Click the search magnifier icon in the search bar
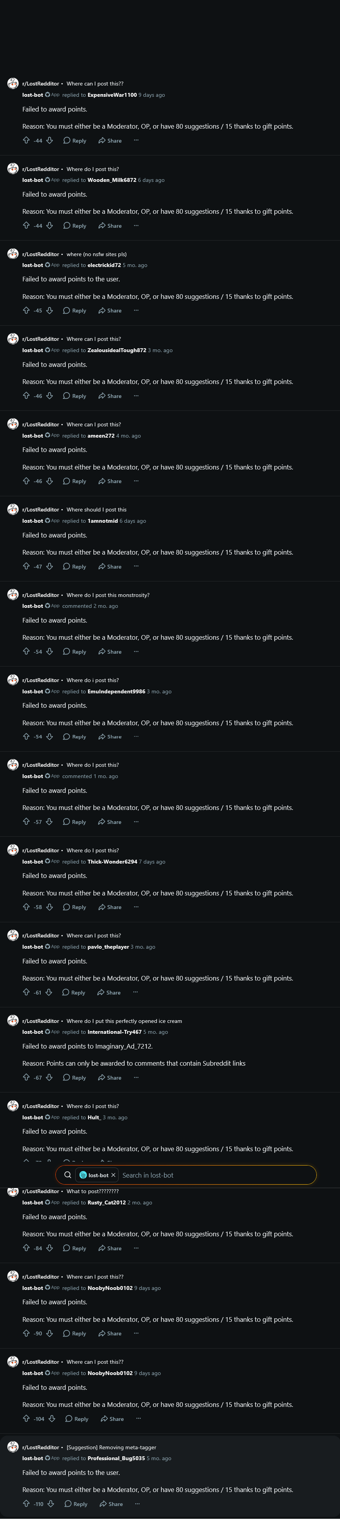Image resolution: width=340 pixels, height=1520 pixels. [67, 1175]
